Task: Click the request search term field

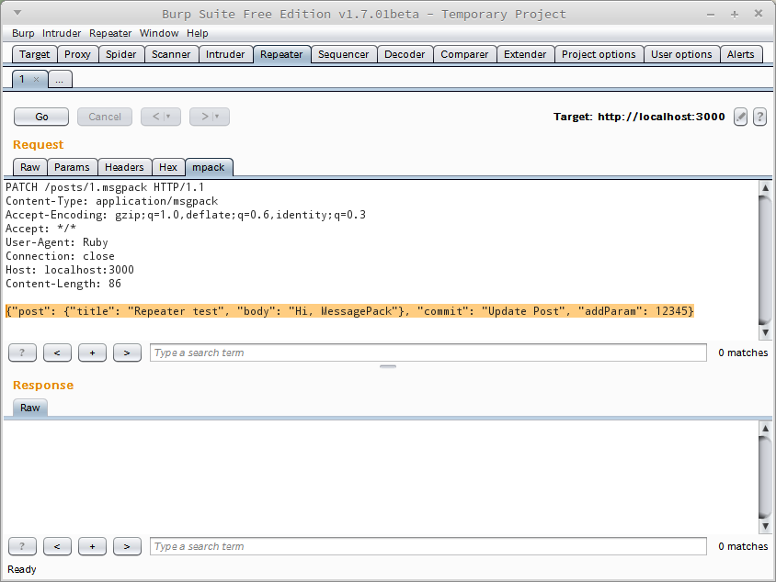Action: (x=428, y=353)
